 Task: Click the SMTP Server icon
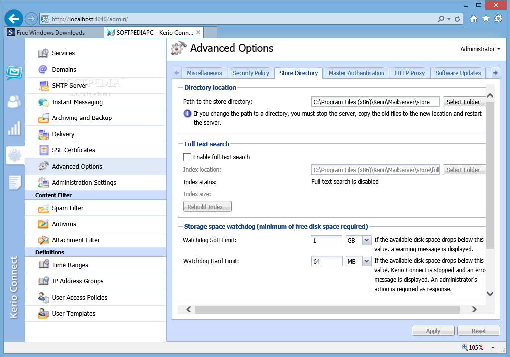44,86
